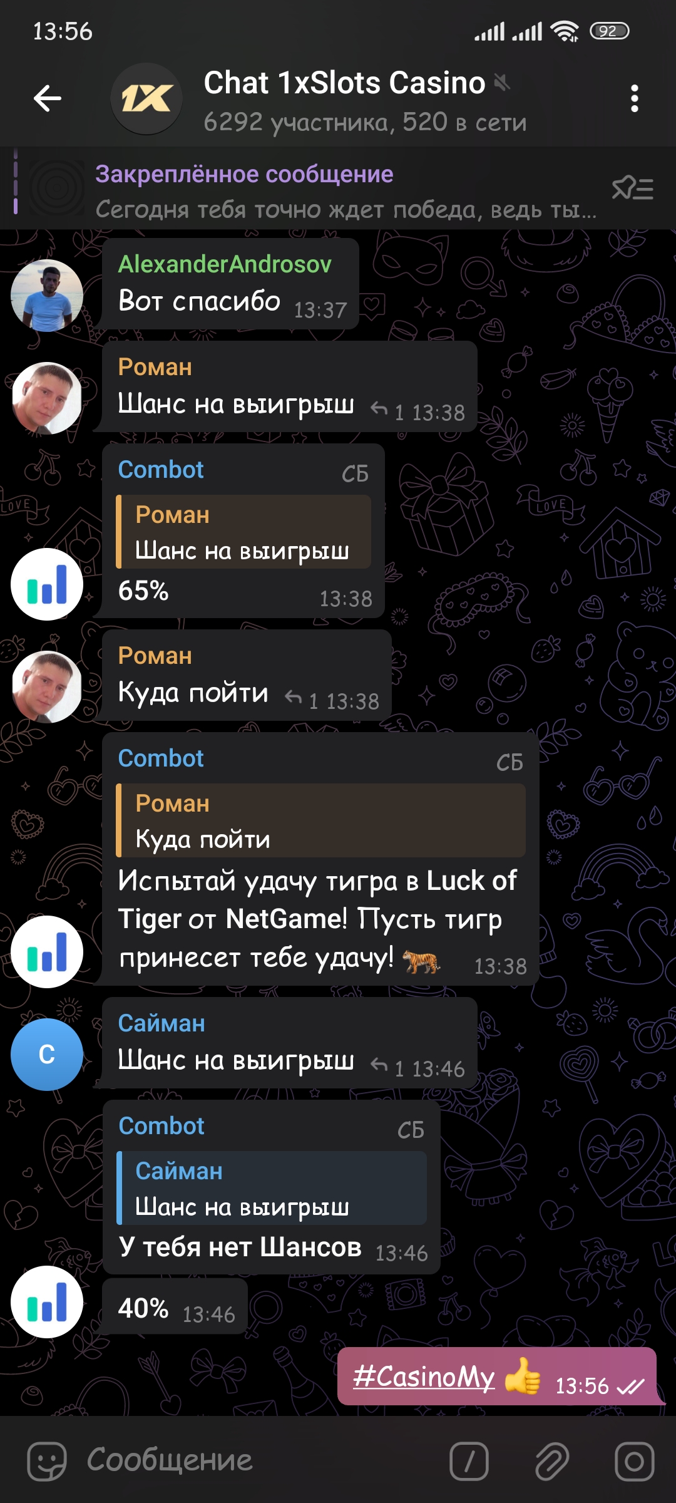This screenshot has width=676, height=1503.
Task: Jump to quoted Сайман message in Combot reply
Action: coord(272,1187)
